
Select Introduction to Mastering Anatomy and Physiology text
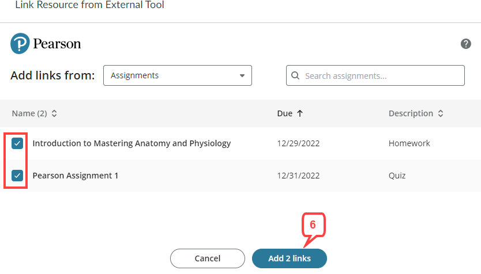click(131, 143)
